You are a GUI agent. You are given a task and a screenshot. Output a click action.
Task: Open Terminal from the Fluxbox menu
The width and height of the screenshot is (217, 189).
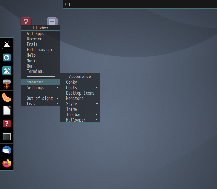pyautogui.click(x=41, y=71)
